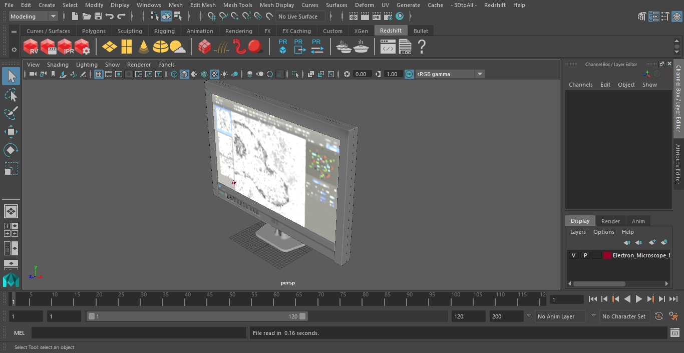Toggle textured display in viewport toolbar

click(x=214, y=74)
